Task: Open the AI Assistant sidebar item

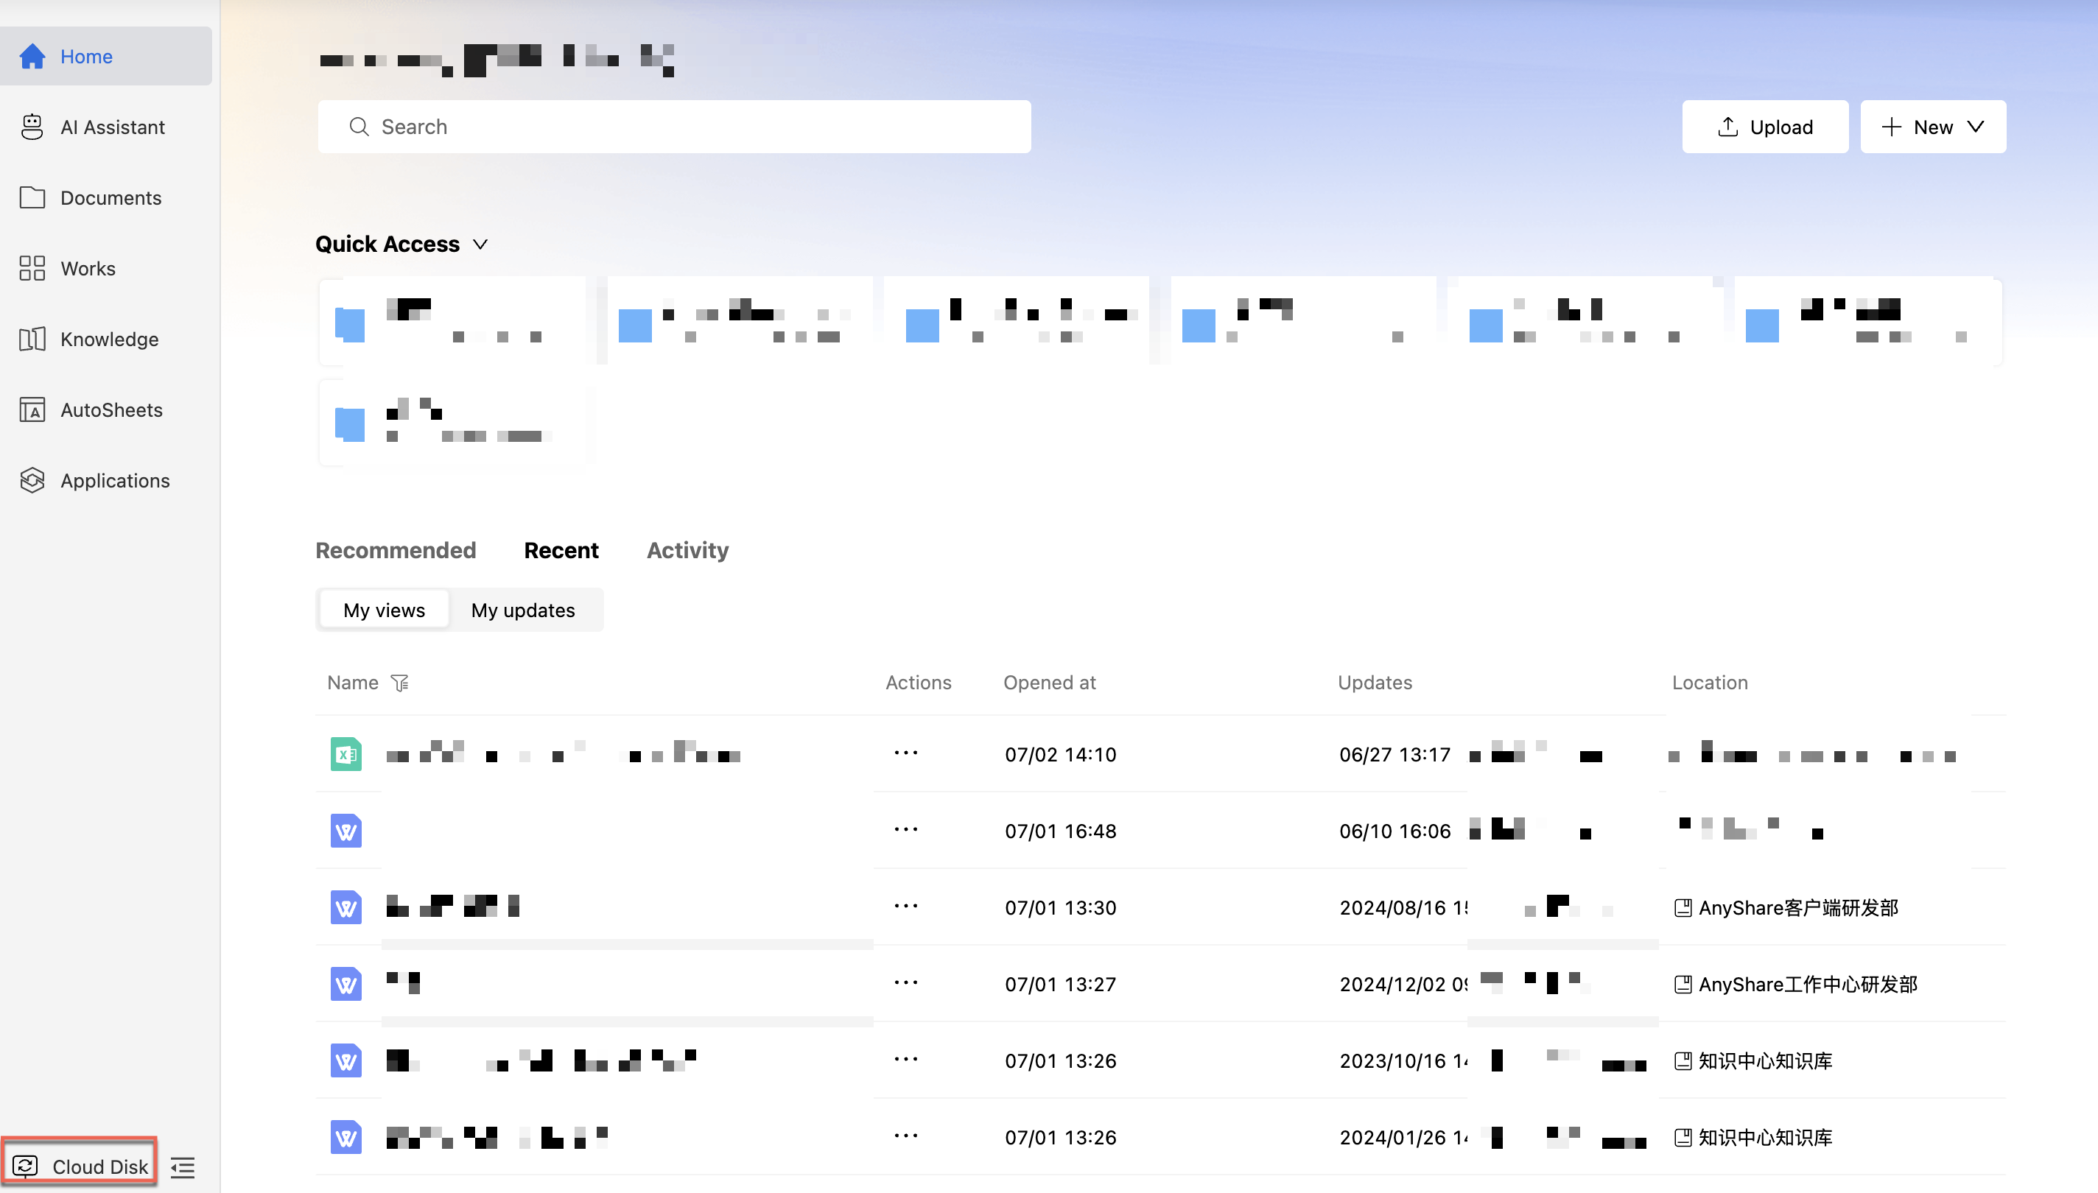Action: pyautogui.click(x=112, y=127)
